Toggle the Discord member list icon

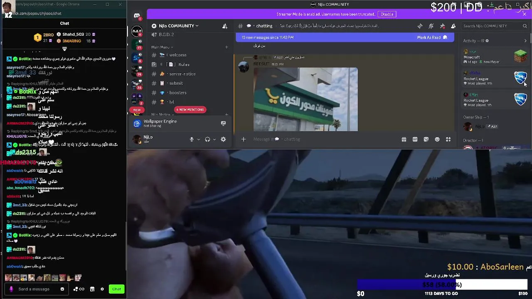tap(453, 26)
